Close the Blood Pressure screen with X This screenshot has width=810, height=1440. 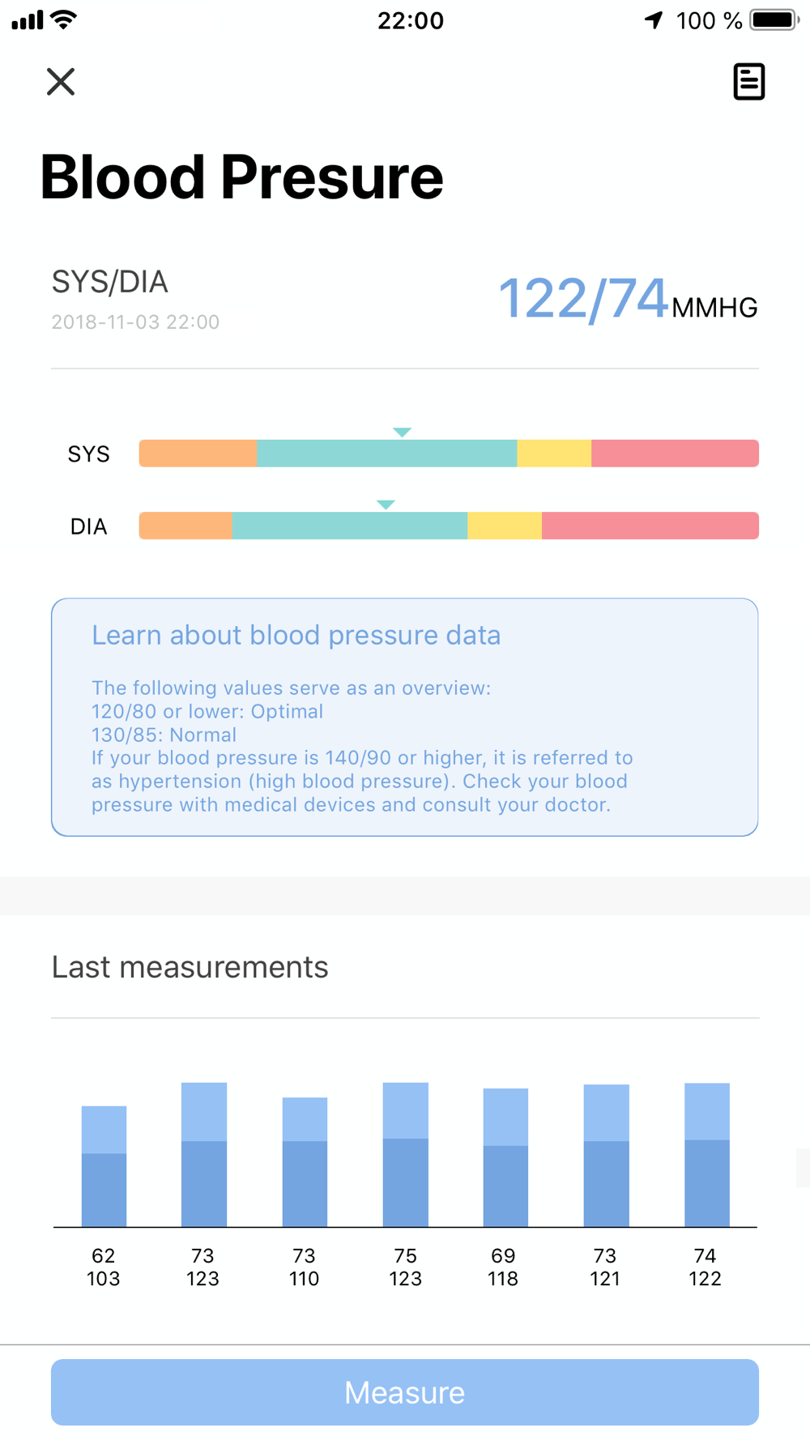pos(61,82)
